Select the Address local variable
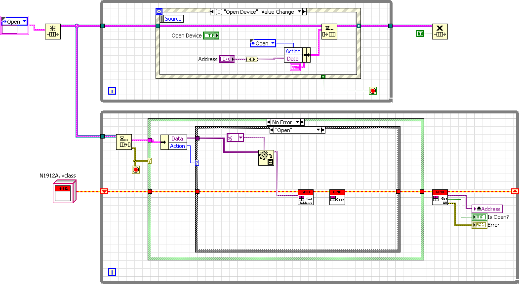The height and width of the screenshot is (284, 519). [x=487, y=209]
